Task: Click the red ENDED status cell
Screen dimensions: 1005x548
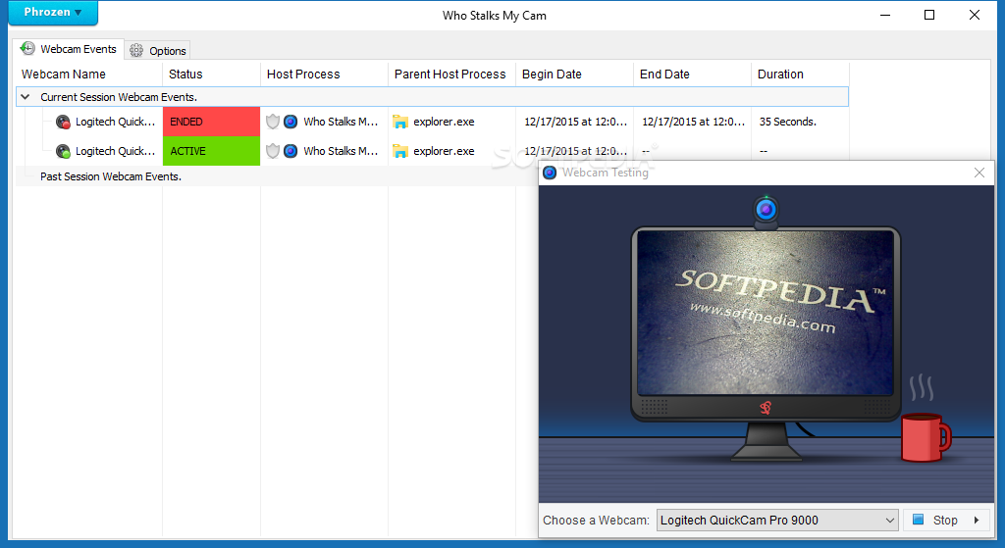Action: (212, 122)
